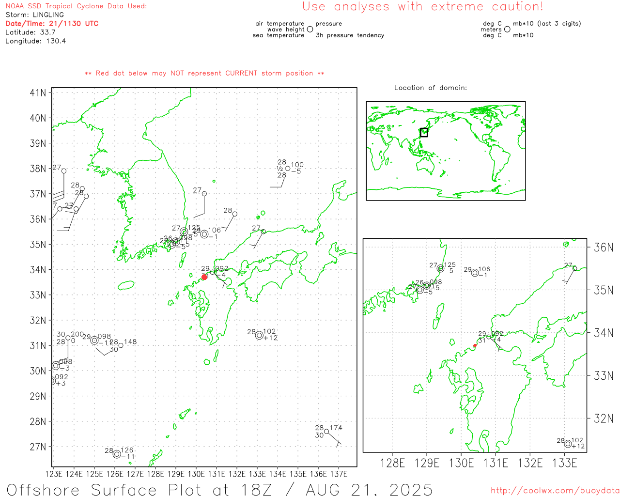
Task: Select station marker reading 100 -5
Action: pos(288,169)
